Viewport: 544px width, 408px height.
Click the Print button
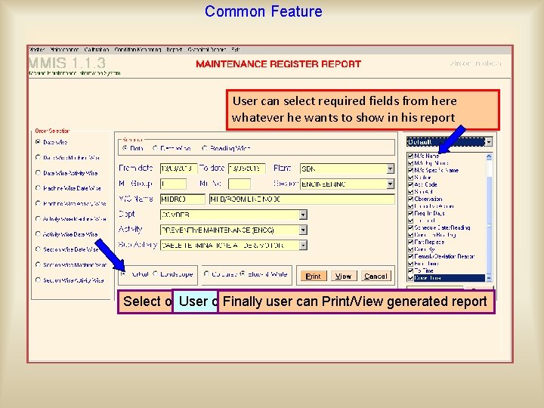pos(313,277)
